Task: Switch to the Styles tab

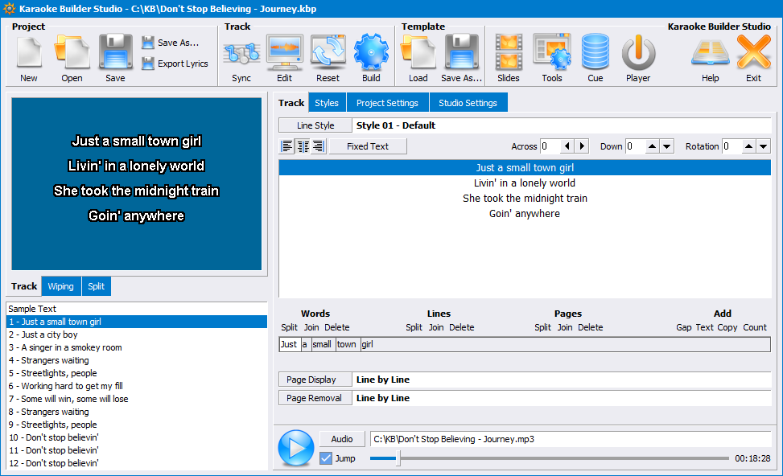Action: [327, 103]
